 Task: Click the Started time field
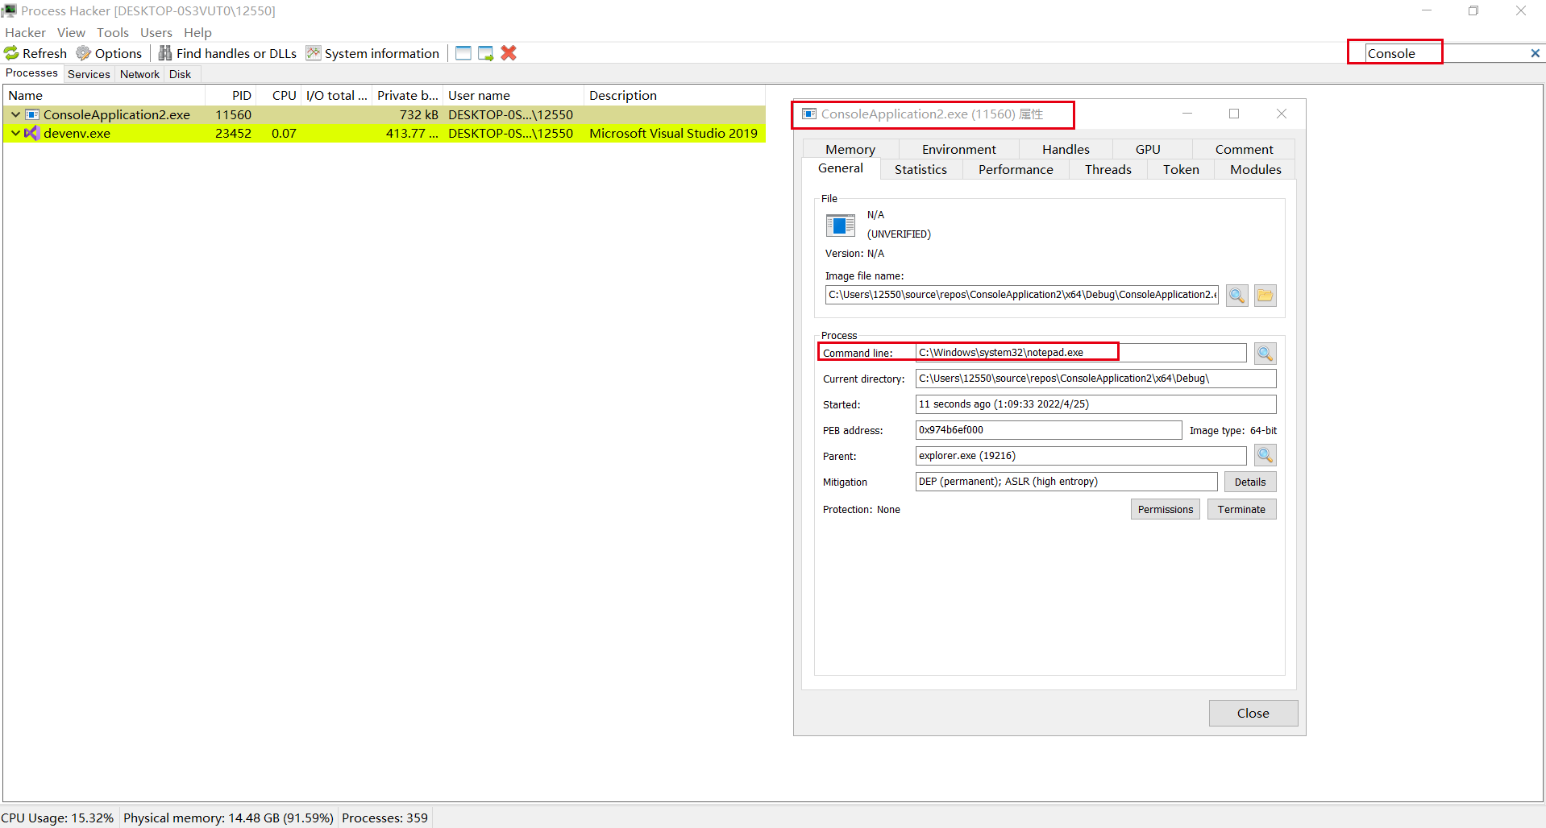click(1096, 404)
